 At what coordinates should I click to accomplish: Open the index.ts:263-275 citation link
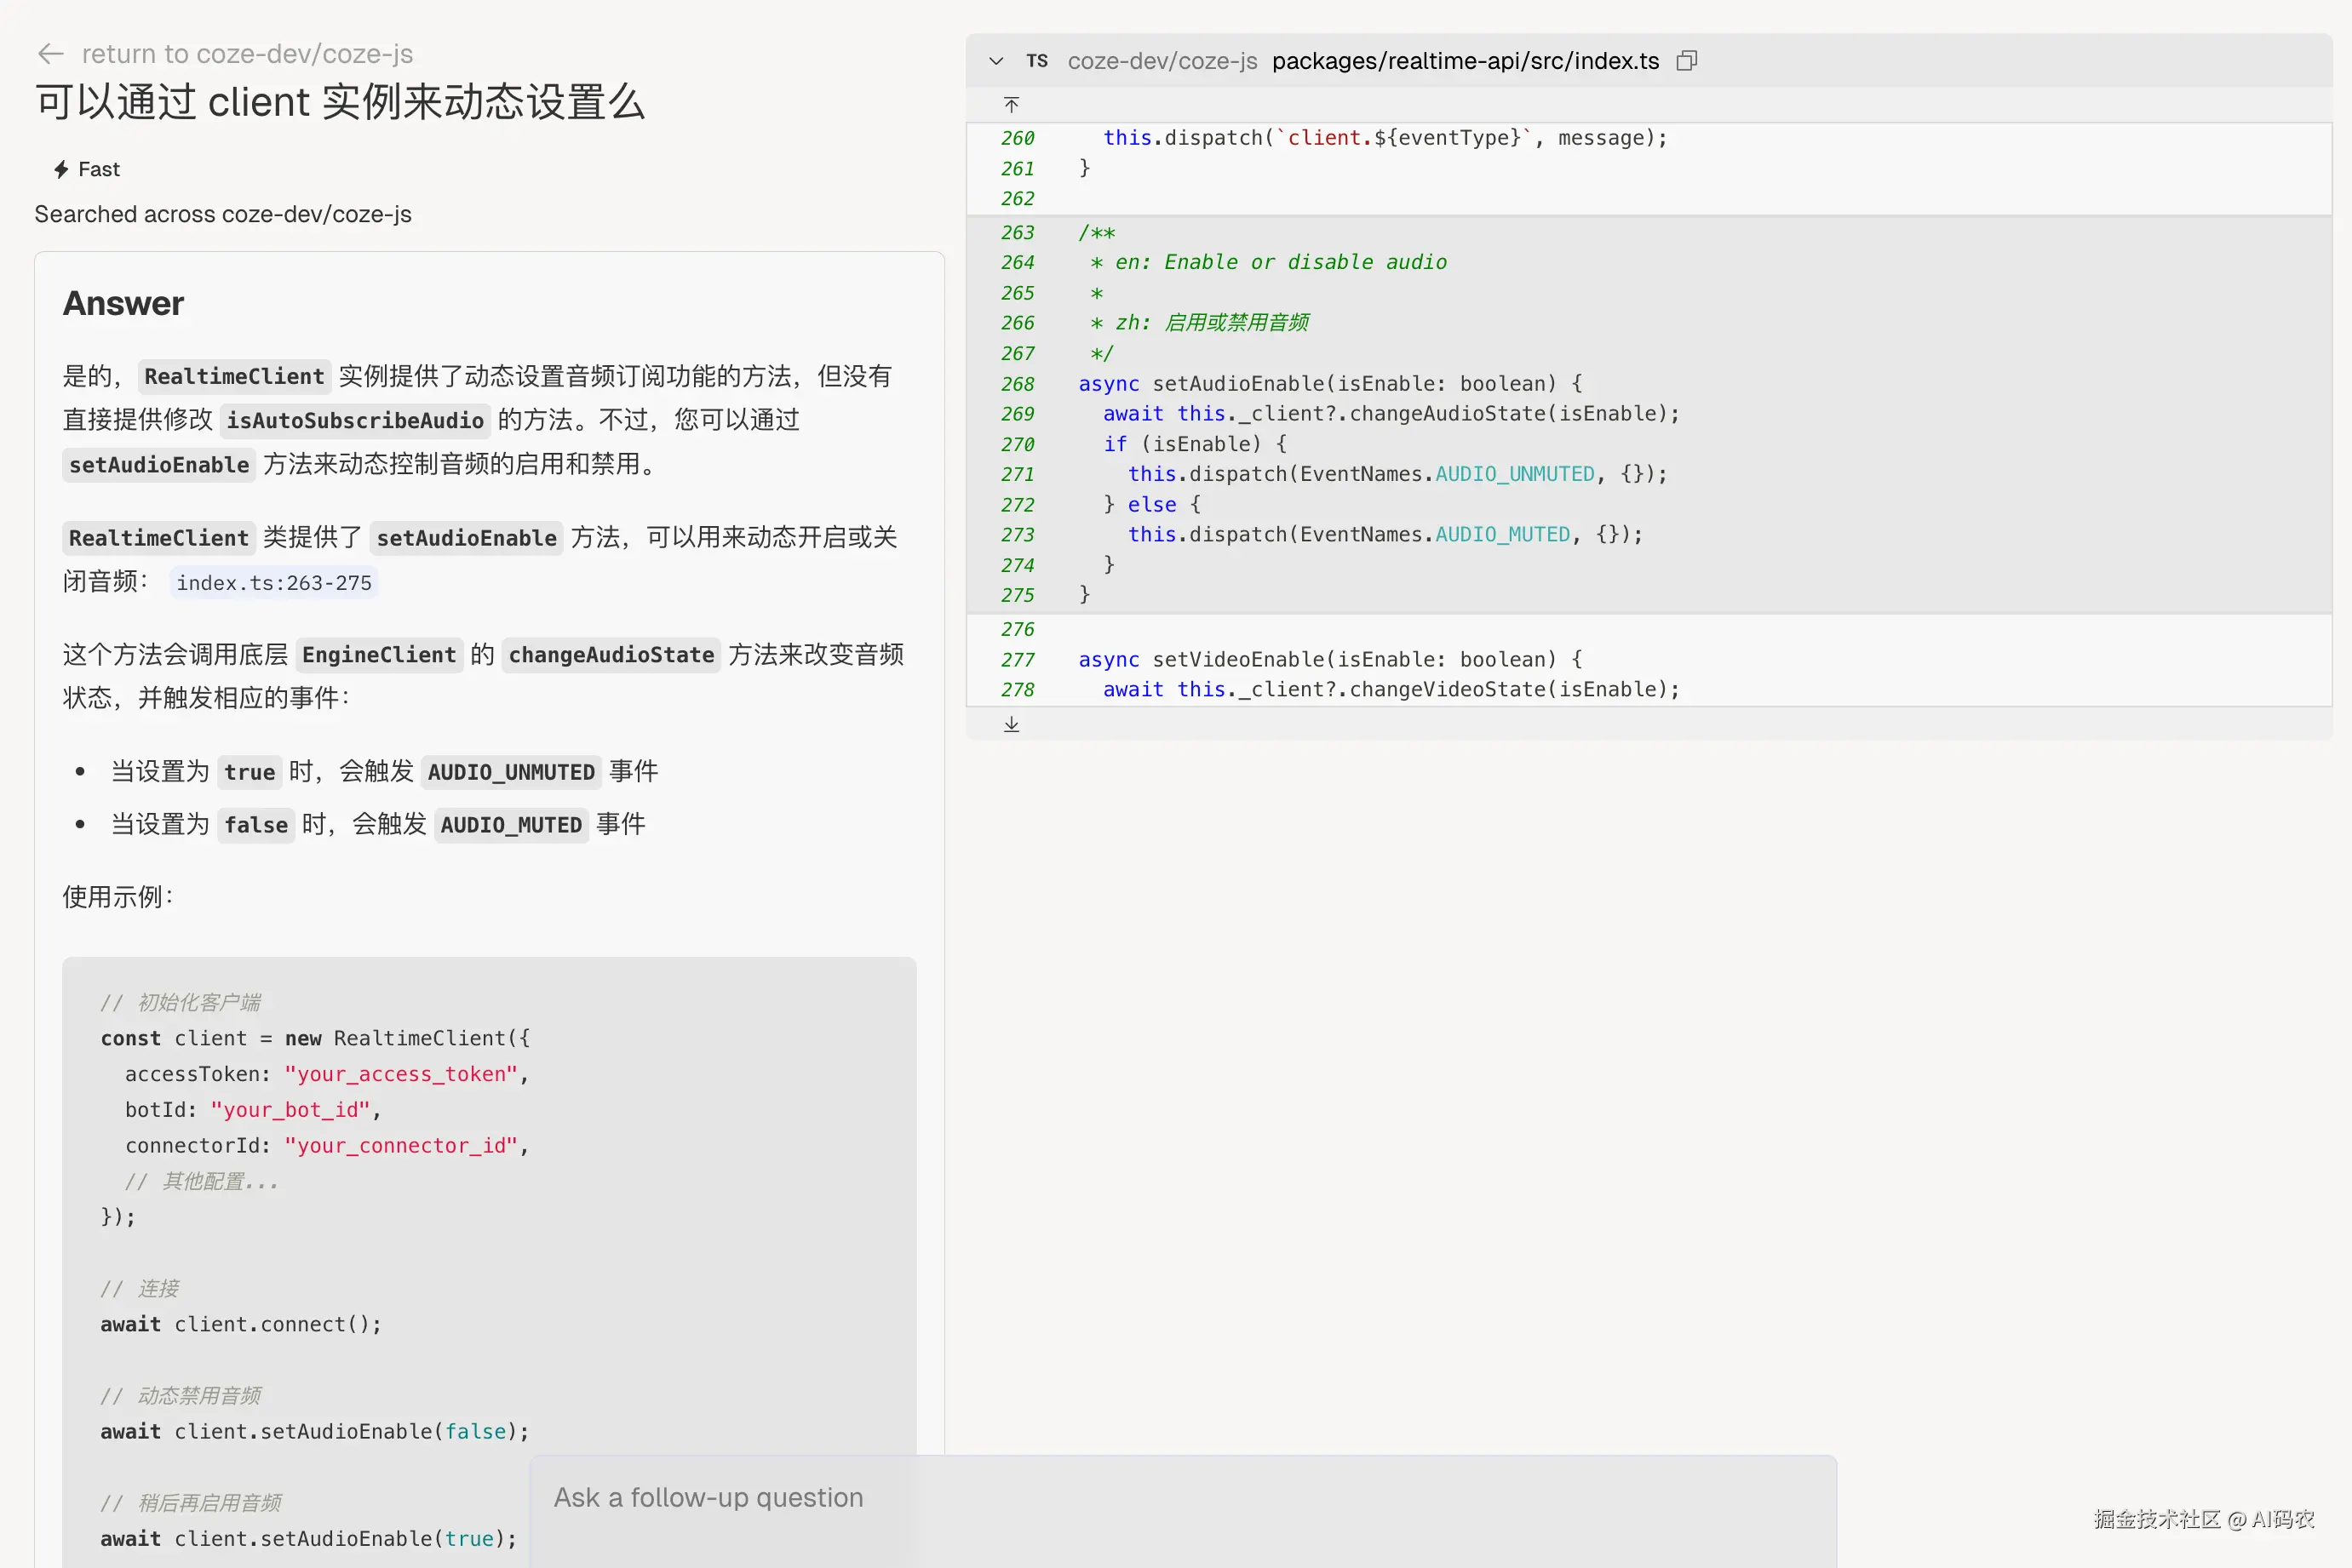coord(273,583)
